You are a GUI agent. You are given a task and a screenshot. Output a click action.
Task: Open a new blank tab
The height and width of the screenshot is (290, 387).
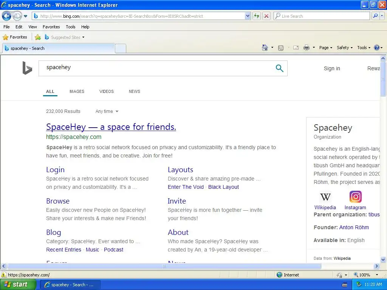(x=121, y=49)
